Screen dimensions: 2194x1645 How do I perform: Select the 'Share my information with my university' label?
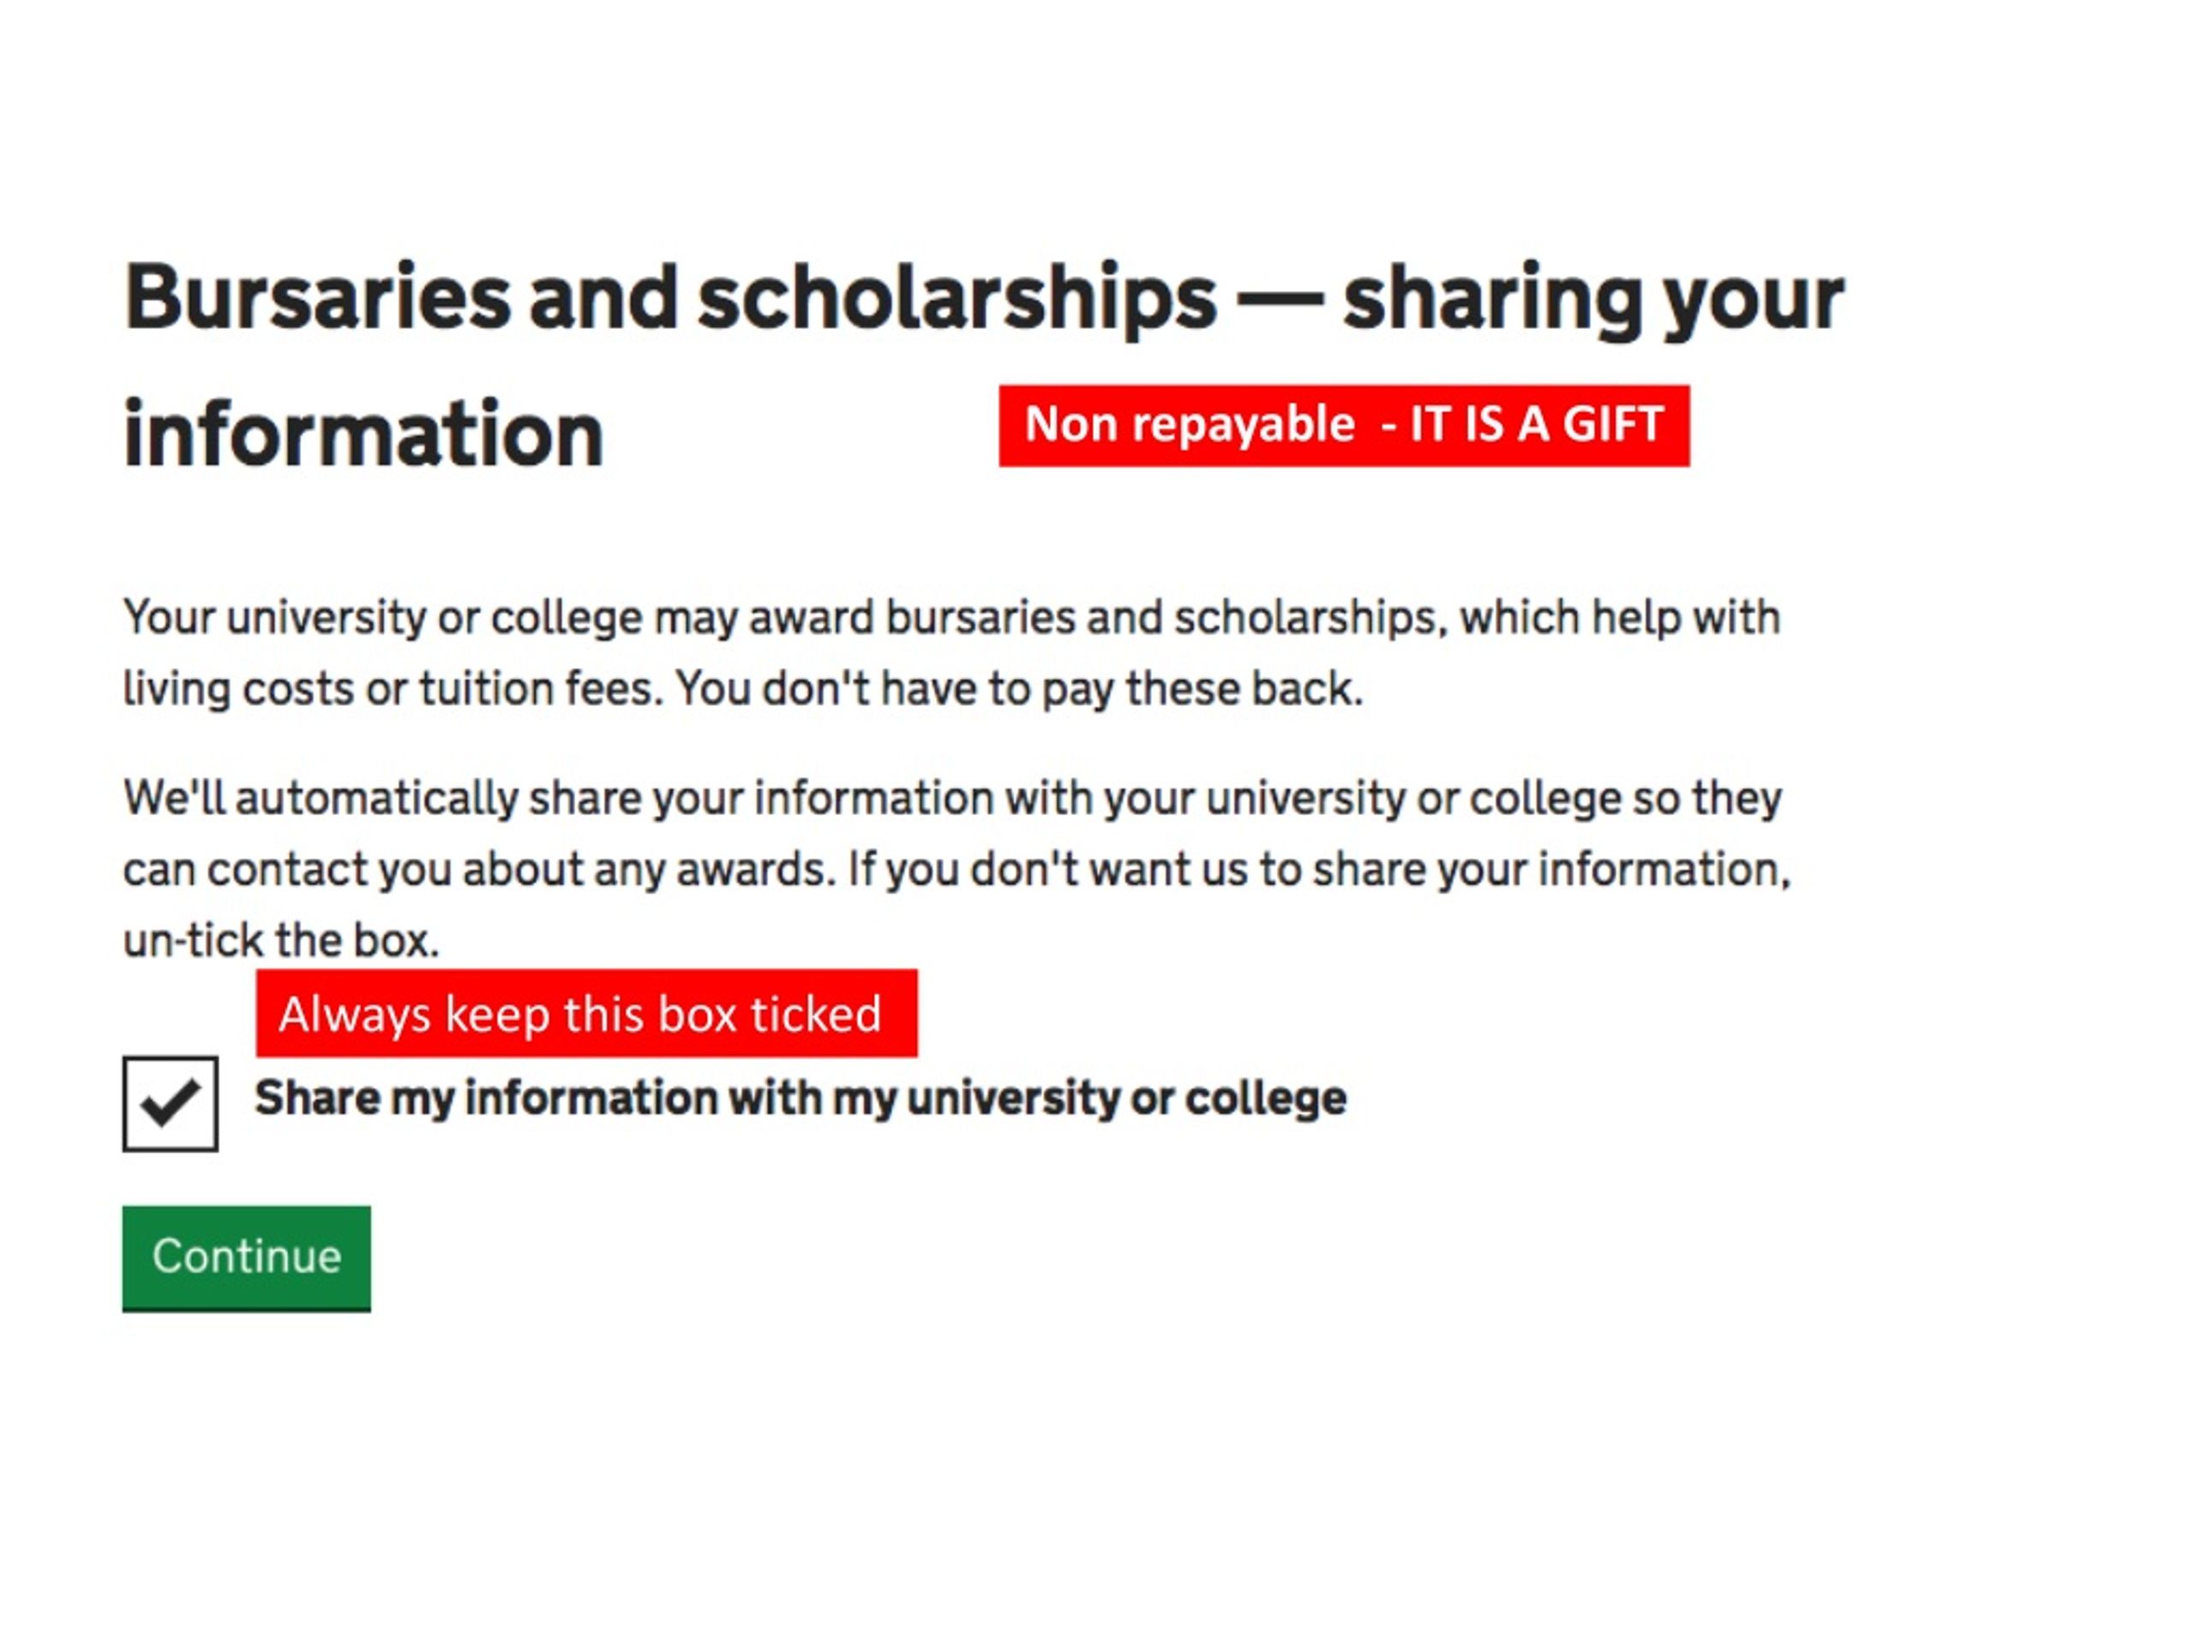click(800, 1098)
